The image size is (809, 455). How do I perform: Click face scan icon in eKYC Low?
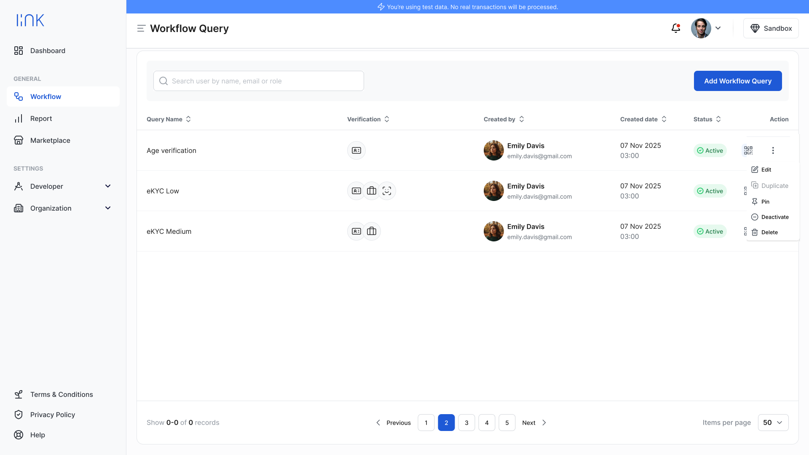coord(386,191)
